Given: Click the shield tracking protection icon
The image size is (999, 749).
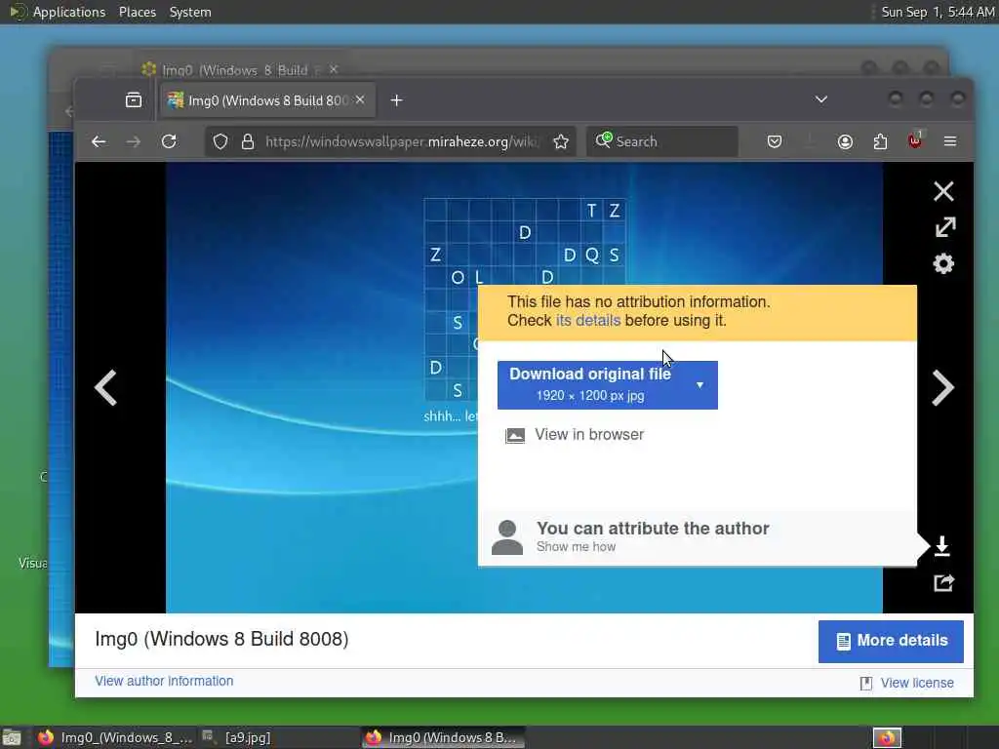Looking at the screenshot, I should pyautogui.click(x=220, y=141).
